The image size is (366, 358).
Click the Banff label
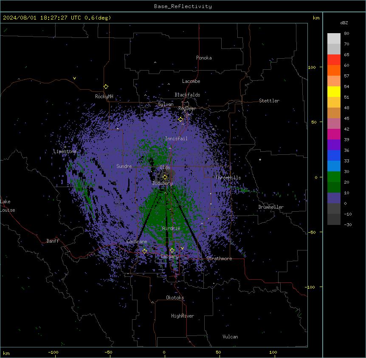(53, 241)
